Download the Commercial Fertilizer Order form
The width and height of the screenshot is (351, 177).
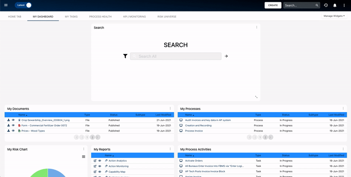tap(8, 125)
